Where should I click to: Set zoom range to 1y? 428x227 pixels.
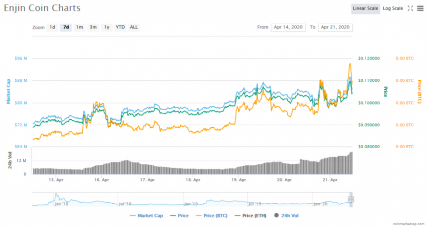coord(107,27)
